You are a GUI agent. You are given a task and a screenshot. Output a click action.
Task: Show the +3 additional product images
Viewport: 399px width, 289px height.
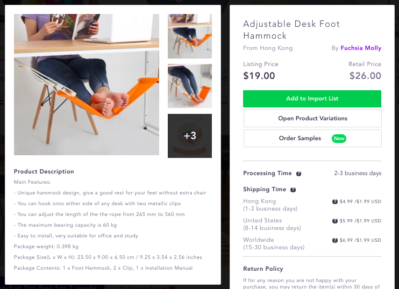pyautogui.click(x=190, y=136)
